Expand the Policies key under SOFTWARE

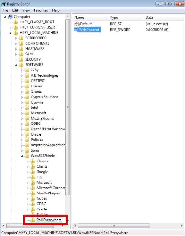click(x=22, y=140)
